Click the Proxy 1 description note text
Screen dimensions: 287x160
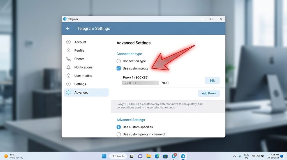tap(159, 106)
